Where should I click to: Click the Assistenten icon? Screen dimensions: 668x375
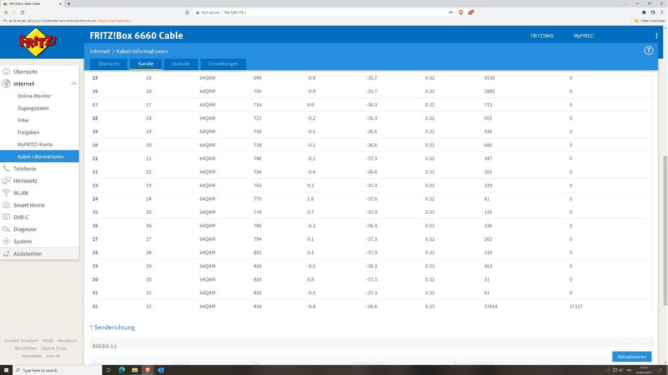(x=7, y=254)
